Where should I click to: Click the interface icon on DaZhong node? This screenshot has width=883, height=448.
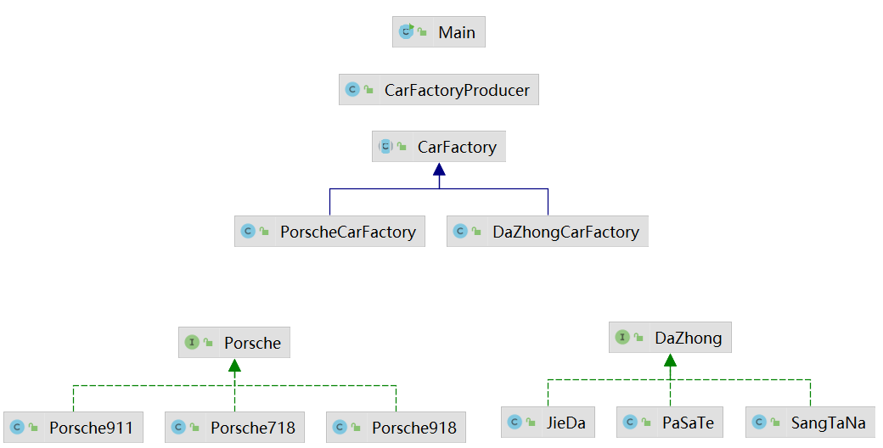[622, 337]
